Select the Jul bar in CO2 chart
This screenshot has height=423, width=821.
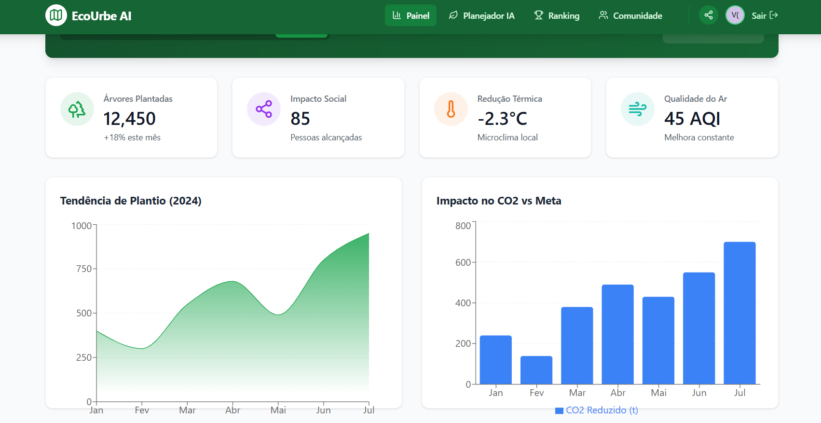click(739, 313)
